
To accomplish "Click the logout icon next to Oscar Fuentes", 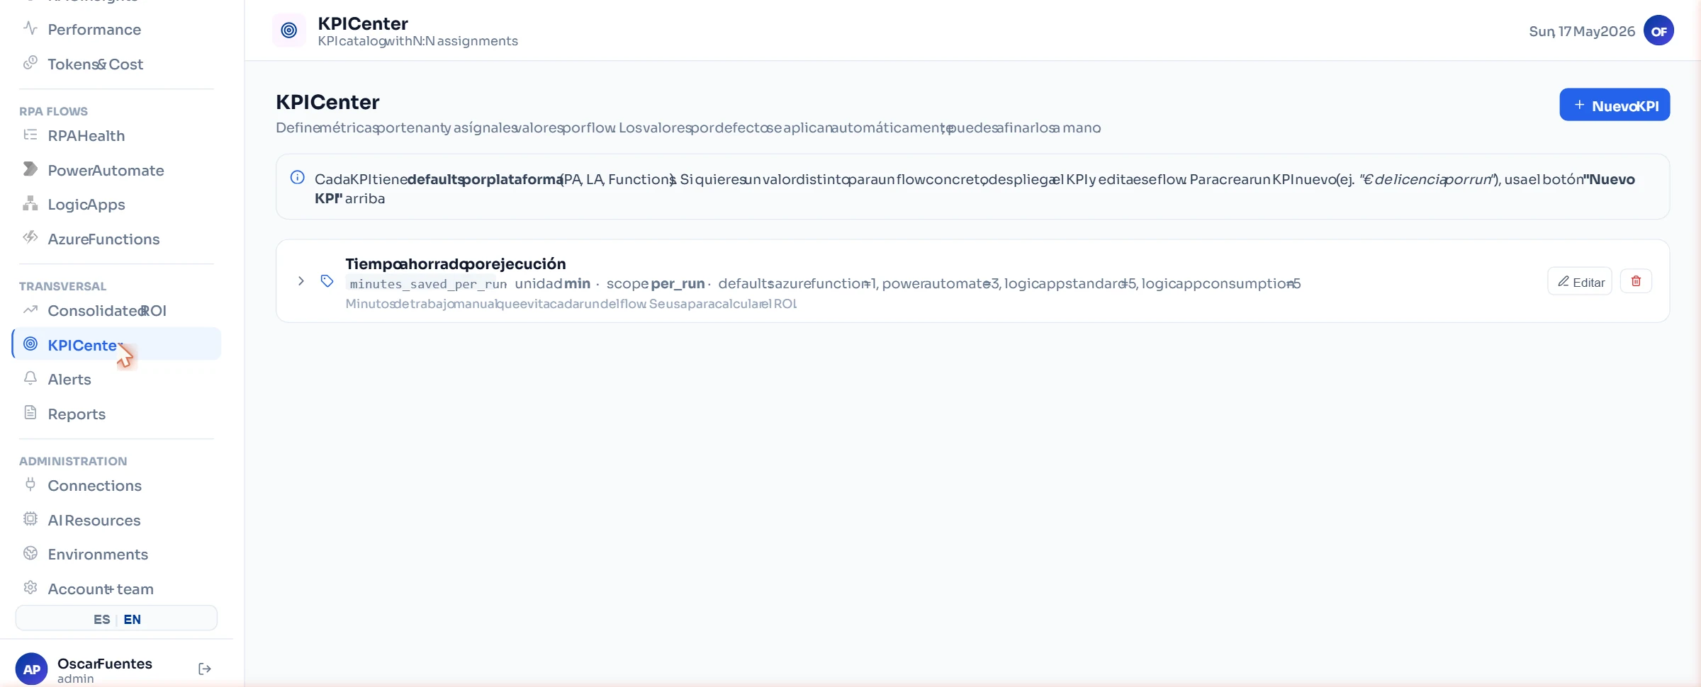I will pos(205,669).
